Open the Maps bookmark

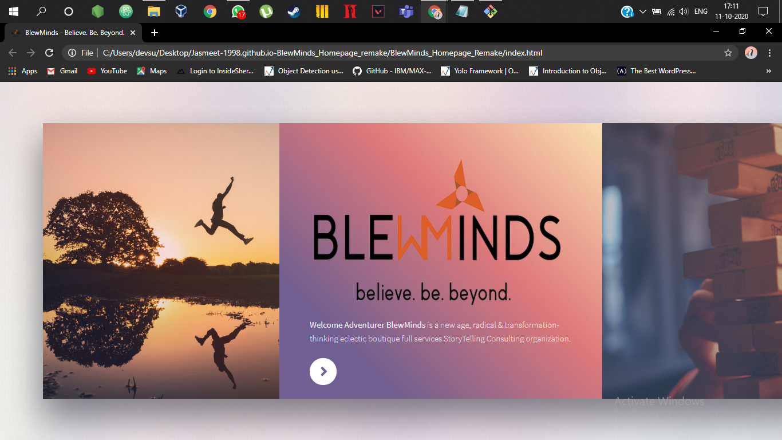click(152, 71)
